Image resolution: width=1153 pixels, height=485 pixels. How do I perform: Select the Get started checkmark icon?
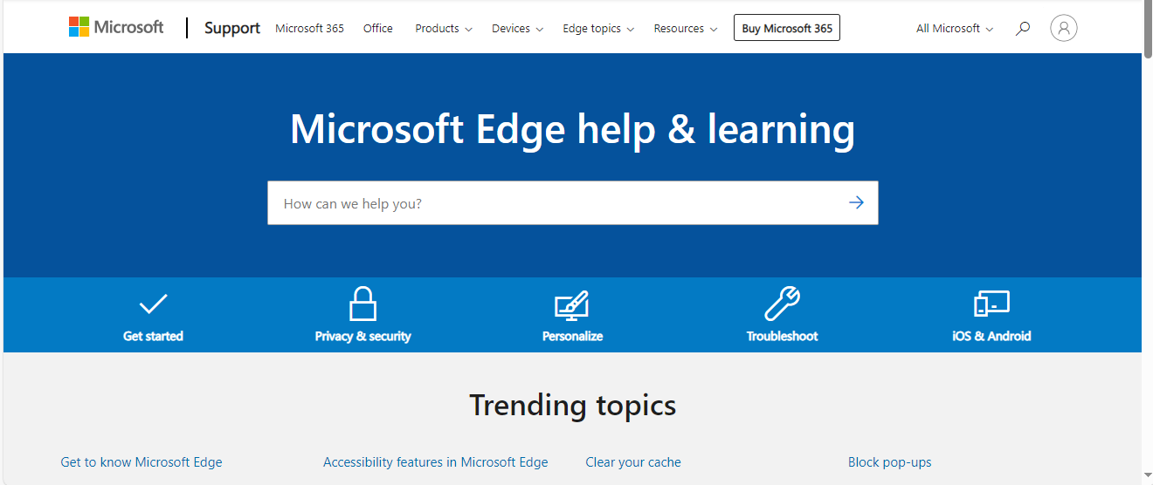(x=153, y=304)
